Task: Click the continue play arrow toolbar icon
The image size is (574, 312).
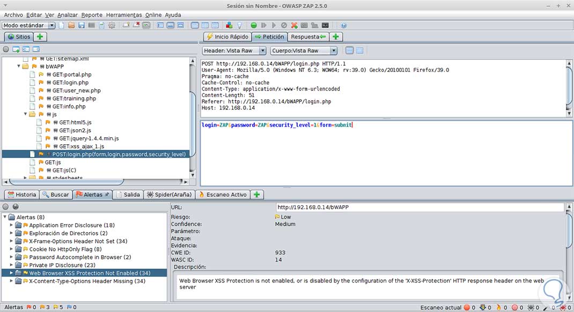Action: pos(274,25)
